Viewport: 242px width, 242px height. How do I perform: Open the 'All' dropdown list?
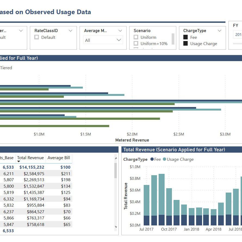pyautogui.click(x=103, y=40)
